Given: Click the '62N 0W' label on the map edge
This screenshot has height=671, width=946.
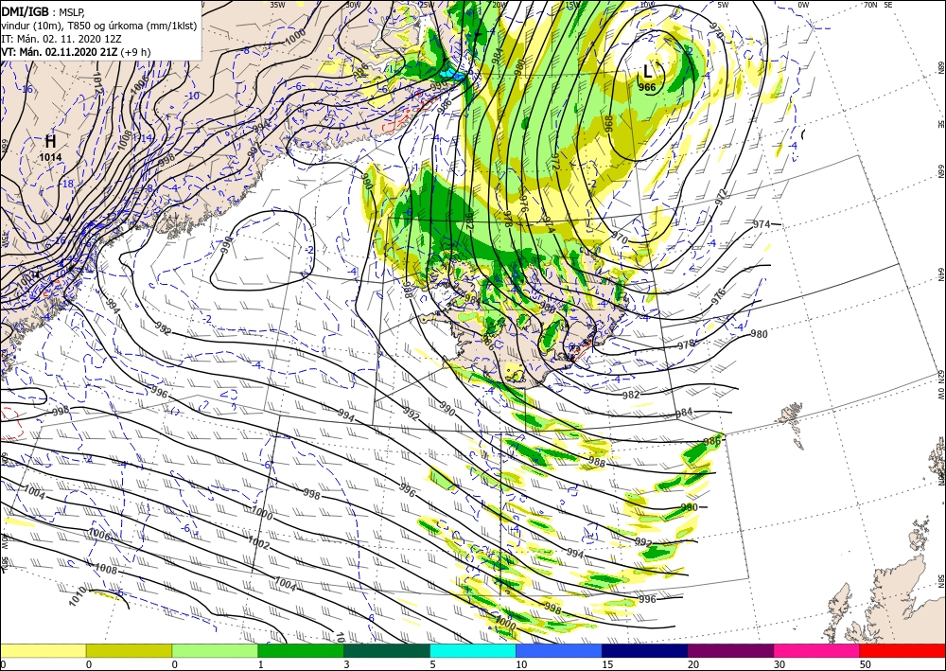Looking at the screenshot, I should tap(940, 386).
